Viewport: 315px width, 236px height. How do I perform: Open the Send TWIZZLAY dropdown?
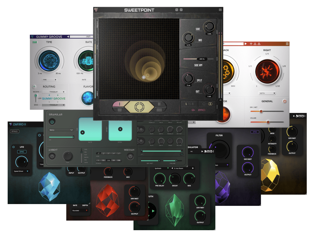pyautogui.click(x=54, y=105)
